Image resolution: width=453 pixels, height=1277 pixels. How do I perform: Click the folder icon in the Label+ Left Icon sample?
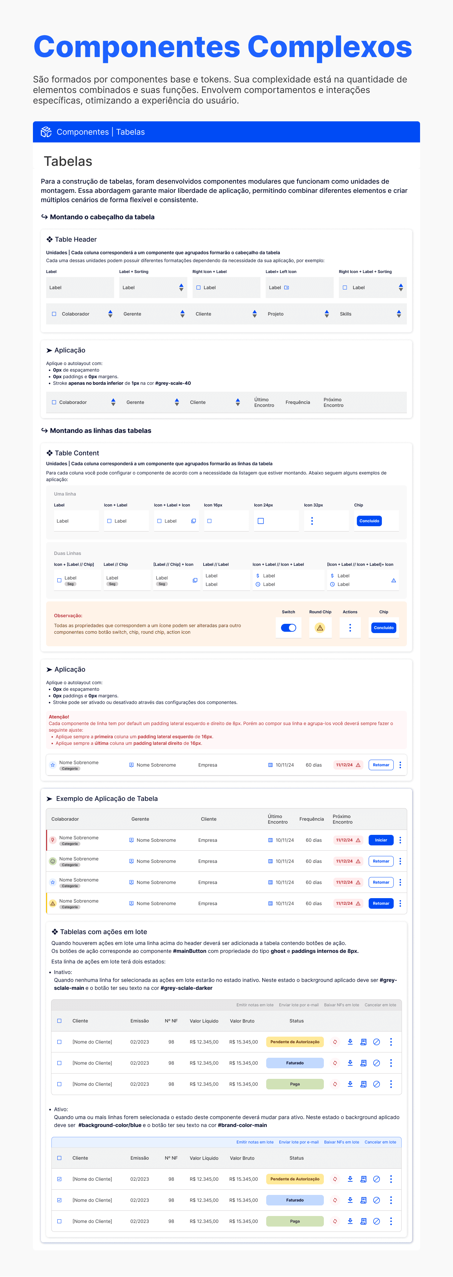coord(286,288)
